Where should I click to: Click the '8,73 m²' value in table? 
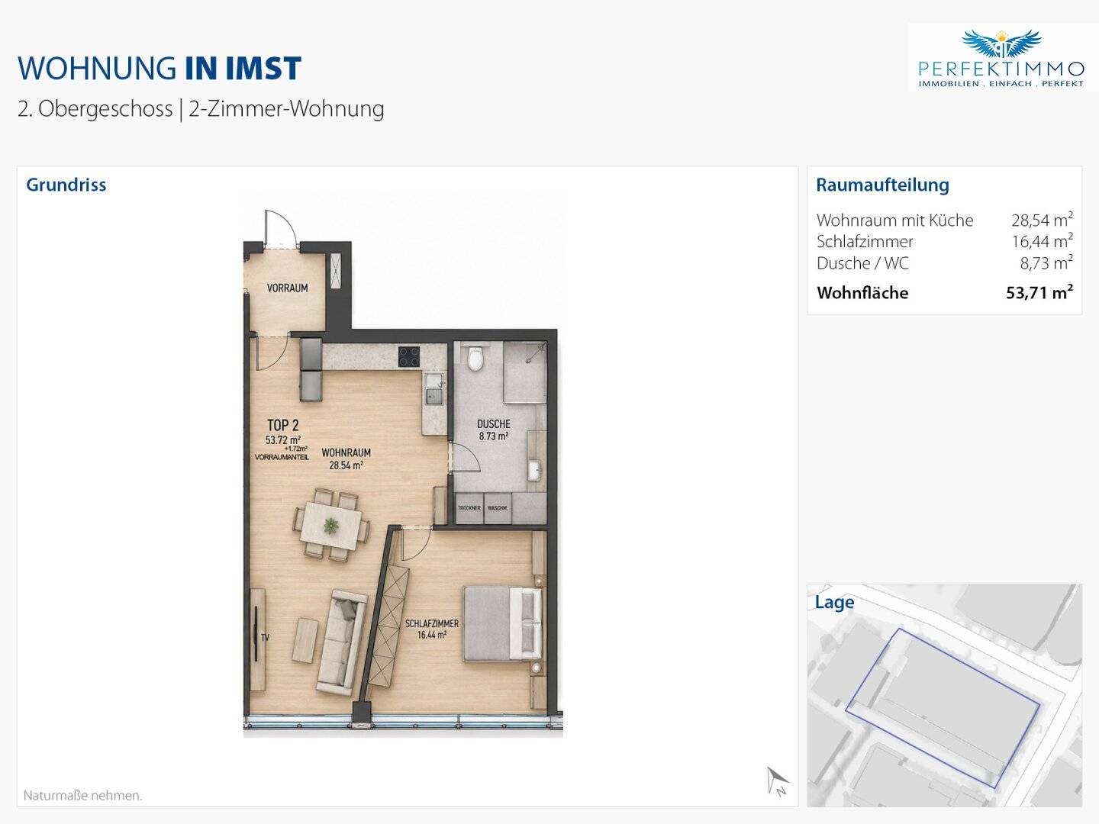tap(1046, 263)
